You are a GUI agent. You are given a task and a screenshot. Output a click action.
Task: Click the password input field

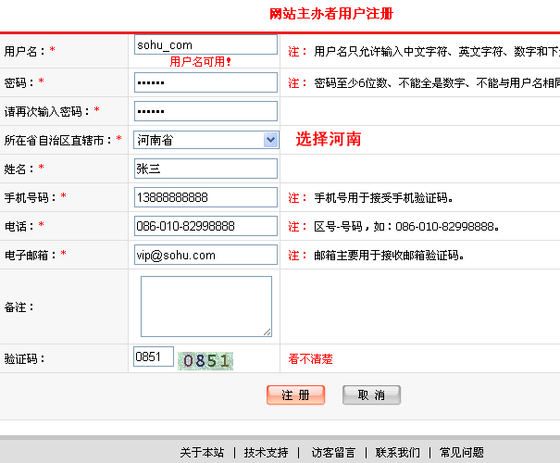(205, 82)
